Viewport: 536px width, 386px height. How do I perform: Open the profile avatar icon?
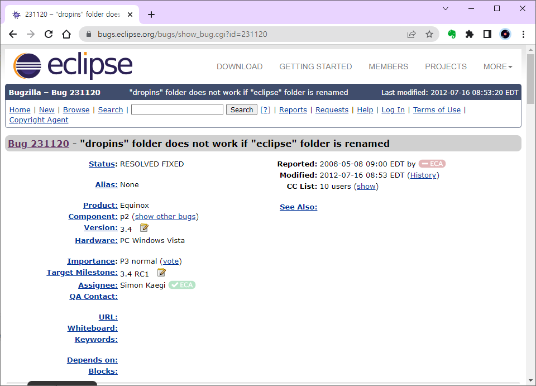click(505, 34)
